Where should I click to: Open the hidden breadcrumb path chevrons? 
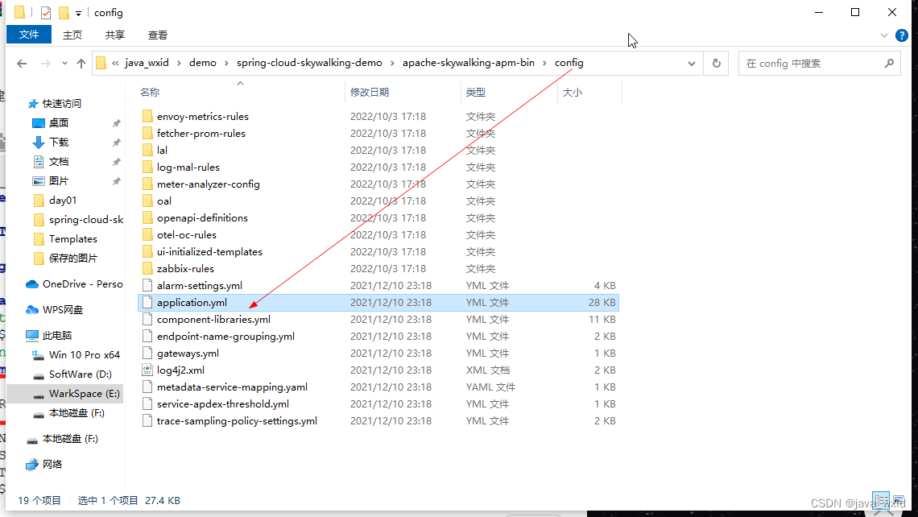tap(115, 64)
